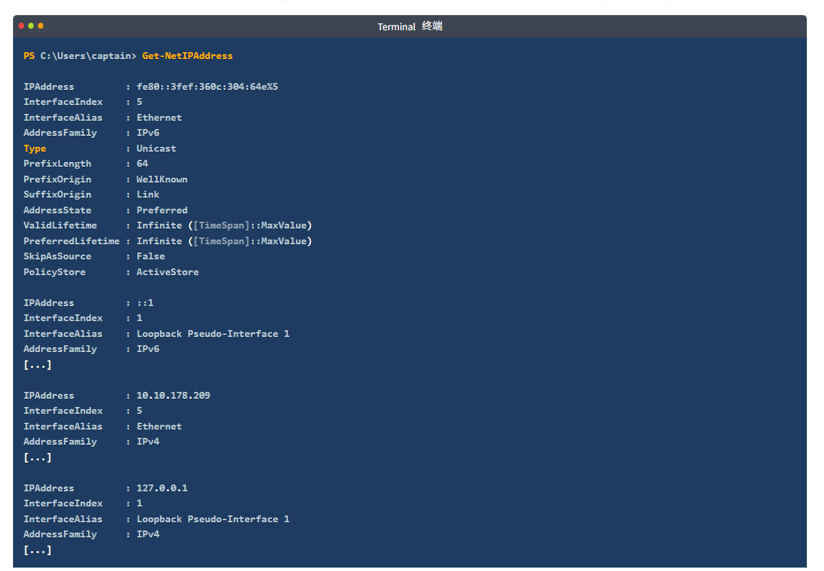Click the 'PrefixOrigin' label
824x571 pixels.
[58, 179]
